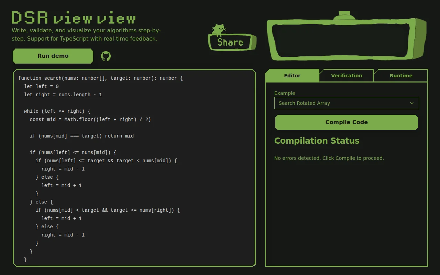This screenshot has width=440, height=275.
Task: Open the Verification tab
Action: click(346, 76)
